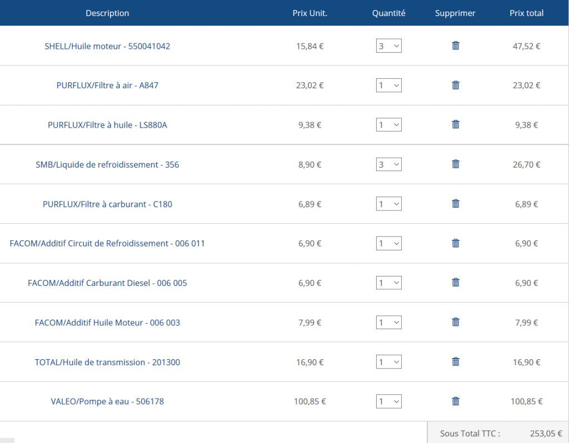View PURFLUX/Filtre à huile - LS880A details
This screenshot has height=443, width=569.
[x=107, y=125]
